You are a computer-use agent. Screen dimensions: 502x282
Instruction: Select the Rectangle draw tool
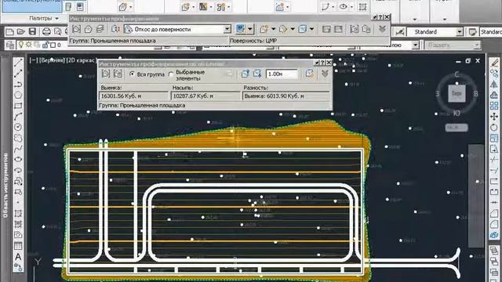click(18, 106)
